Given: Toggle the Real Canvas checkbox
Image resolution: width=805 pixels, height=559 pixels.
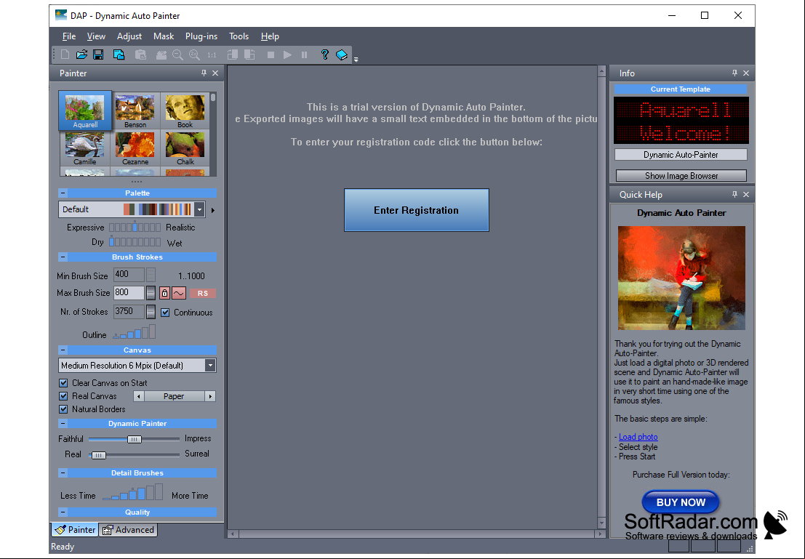Looking at the screenshot, I should pyautogui.click(x=63, y=396).
